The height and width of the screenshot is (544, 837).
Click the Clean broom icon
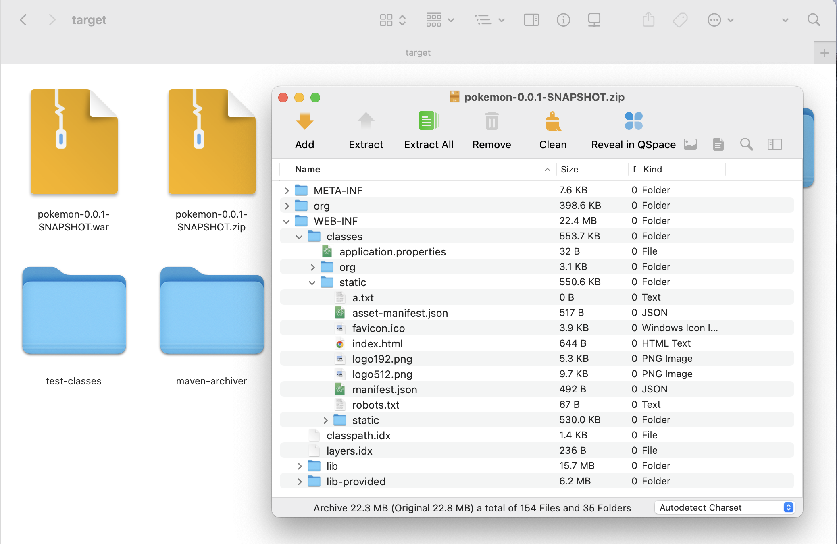click(553, 121)
